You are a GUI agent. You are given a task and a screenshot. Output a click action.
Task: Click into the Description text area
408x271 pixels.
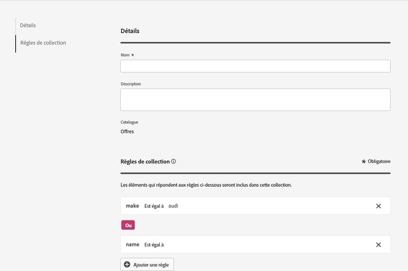pos(255,99)
